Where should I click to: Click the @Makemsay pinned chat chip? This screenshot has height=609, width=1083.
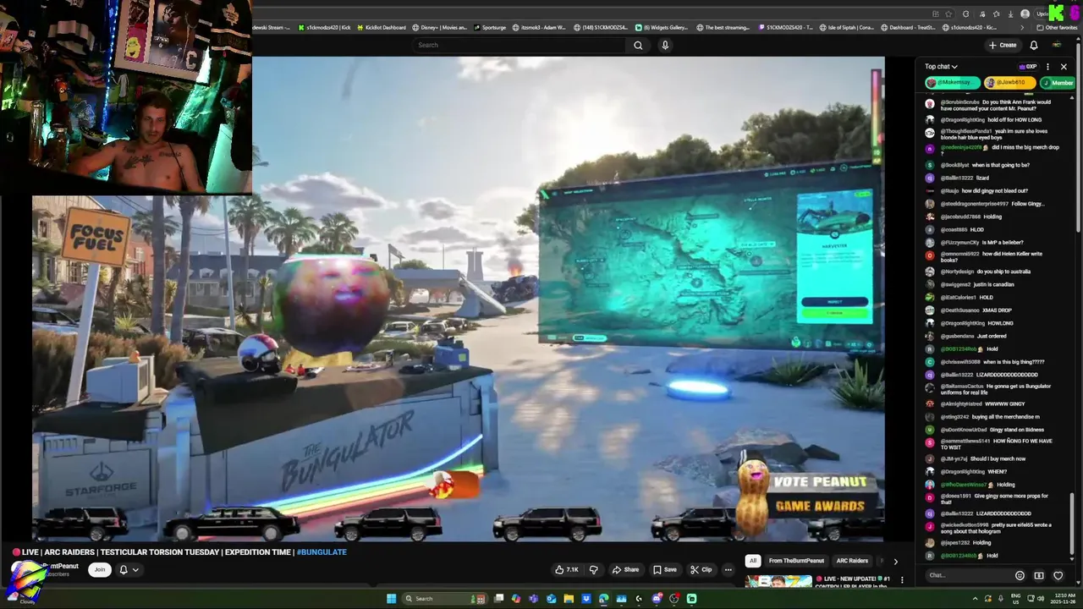click(952, 82)
